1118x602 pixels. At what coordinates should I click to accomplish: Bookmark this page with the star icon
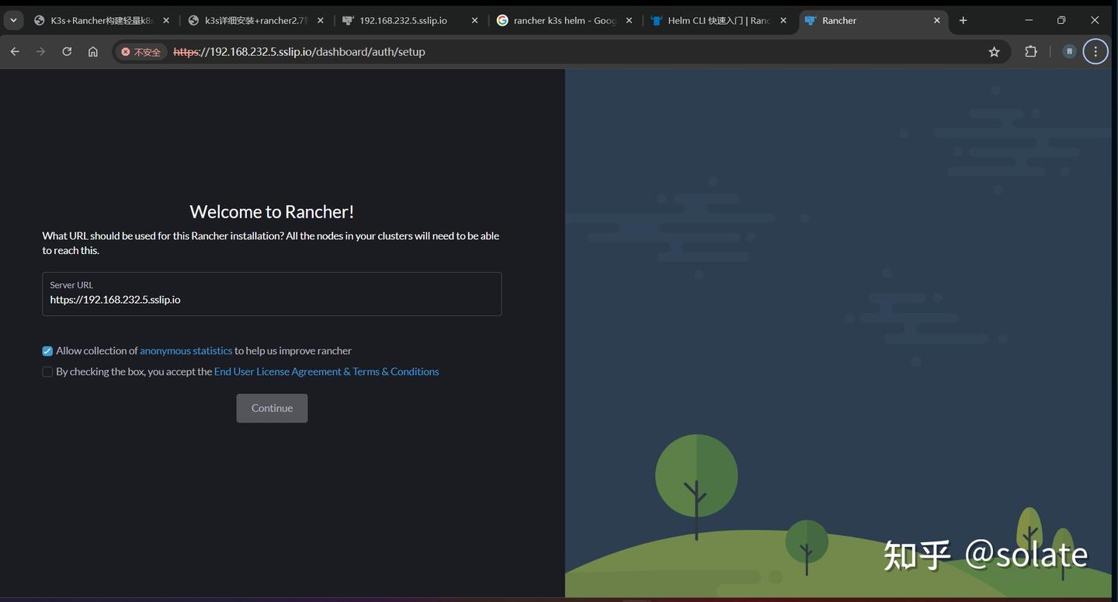click(x=994, y=51)
